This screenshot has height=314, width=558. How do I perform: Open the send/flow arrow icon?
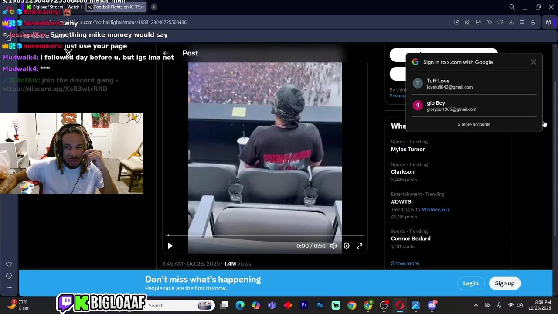tap(490, 22)
